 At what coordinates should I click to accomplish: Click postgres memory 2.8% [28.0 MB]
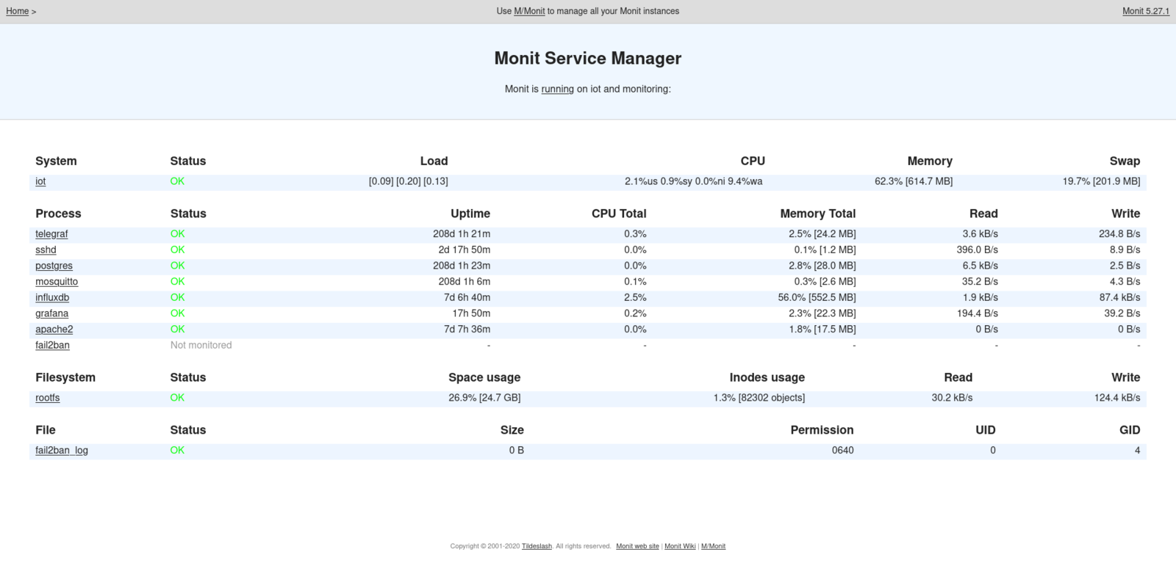pyautogui.click(x=822, y=266)
